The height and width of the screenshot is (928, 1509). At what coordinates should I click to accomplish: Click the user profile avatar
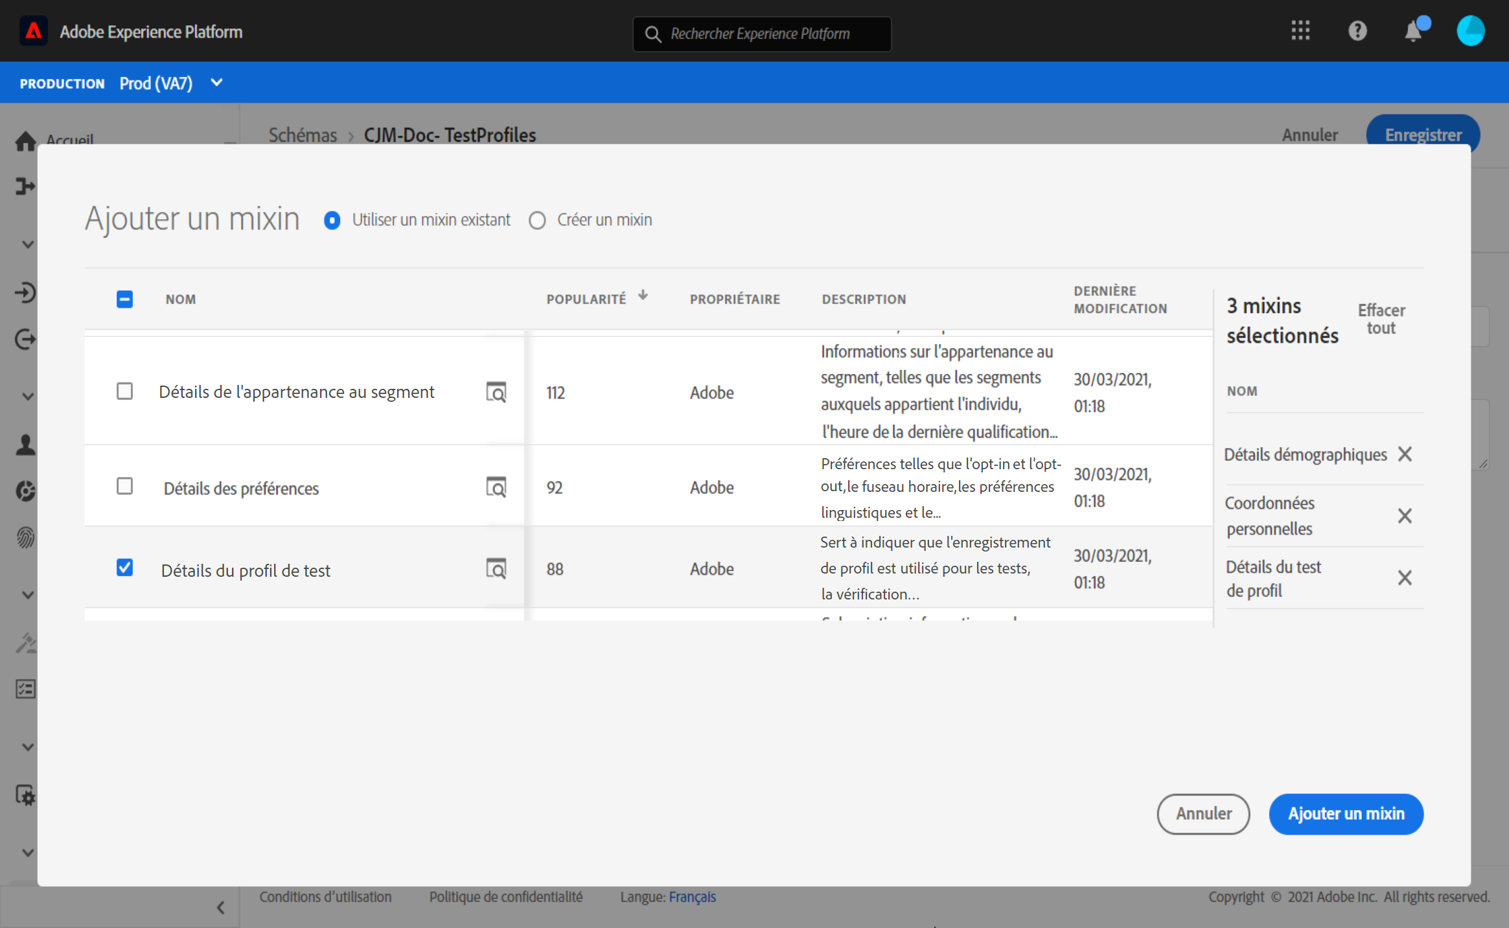tap(1470, 30)
